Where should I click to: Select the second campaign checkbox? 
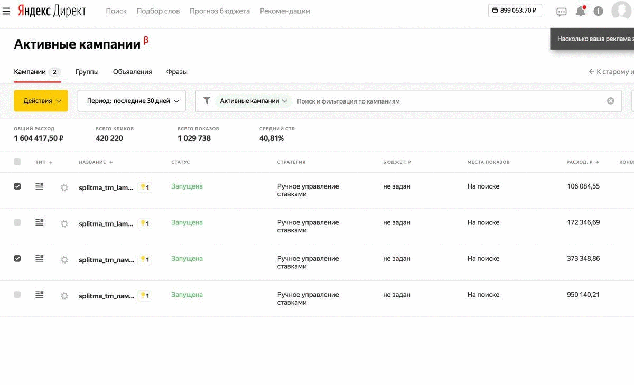point(17,222)
